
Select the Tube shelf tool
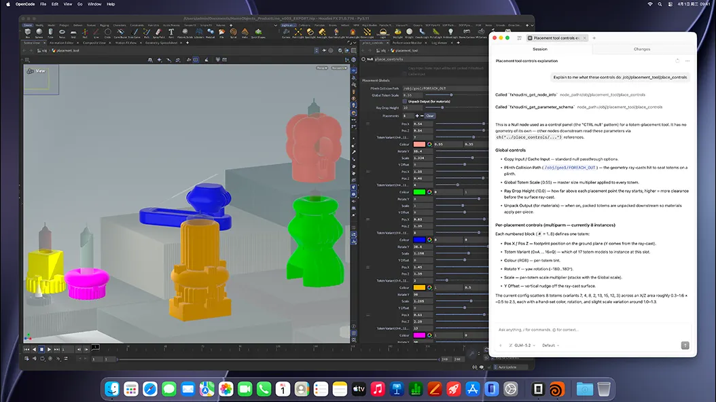tap(51, 34)
